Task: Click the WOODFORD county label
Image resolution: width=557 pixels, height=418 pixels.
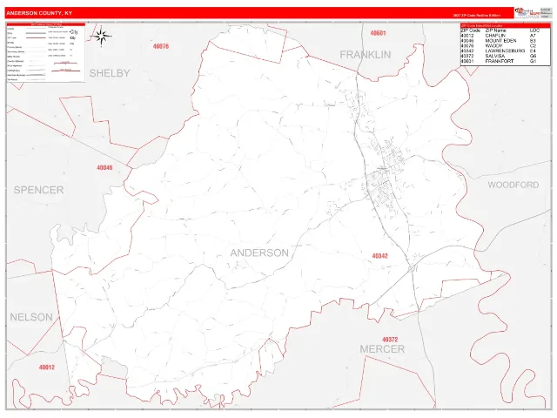Action: [x=513, y=185]
